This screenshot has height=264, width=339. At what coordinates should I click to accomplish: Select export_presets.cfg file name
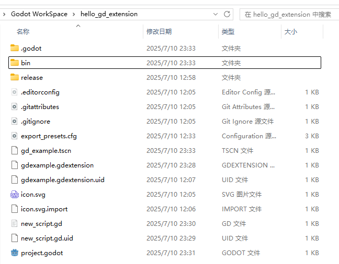pos(49,136)
